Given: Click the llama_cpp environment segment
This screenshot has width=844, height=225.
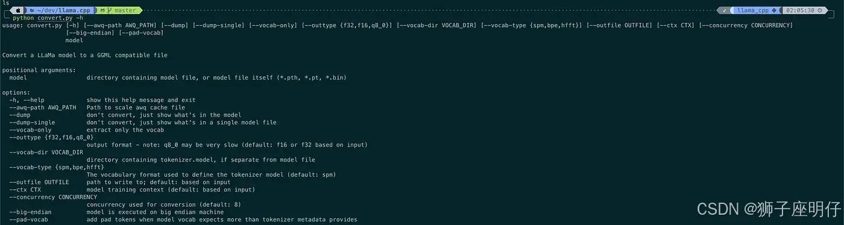Looking at the screenshot, I should [754, 10].
